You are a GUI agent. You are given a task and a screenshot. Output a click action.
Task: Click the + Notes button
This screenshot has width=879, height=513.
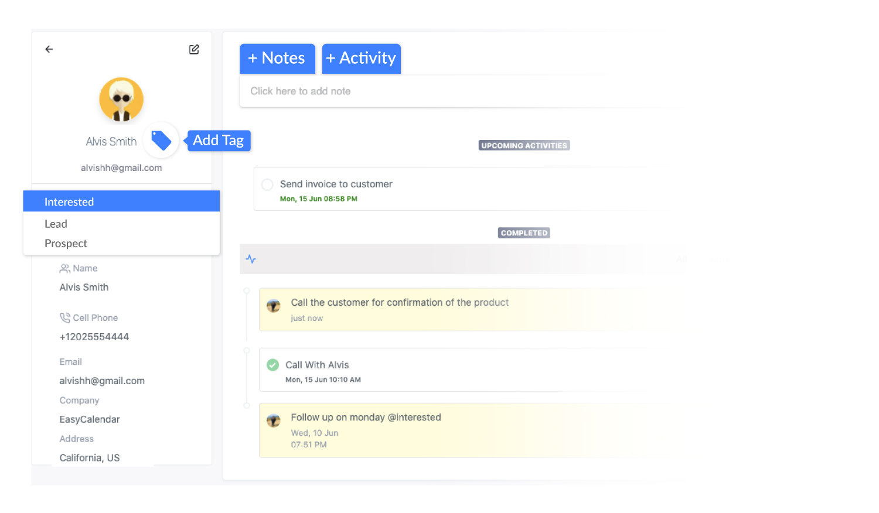coord(277,59)
